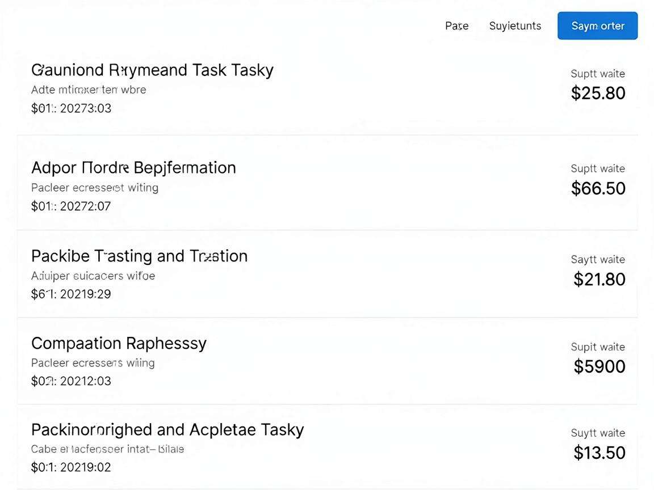Viewport: 654px width, 490px height.
Task: Open the Compaation Raphesssy item
Action: point(119,343)
